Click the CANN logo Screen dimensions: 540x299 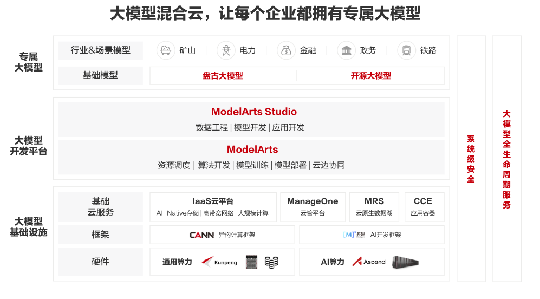point(202,235)
